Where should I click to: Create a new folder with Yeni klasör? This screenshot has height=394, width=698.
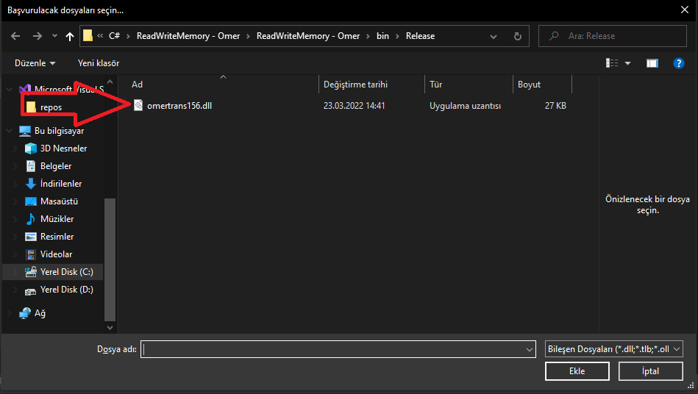point(99,63)
